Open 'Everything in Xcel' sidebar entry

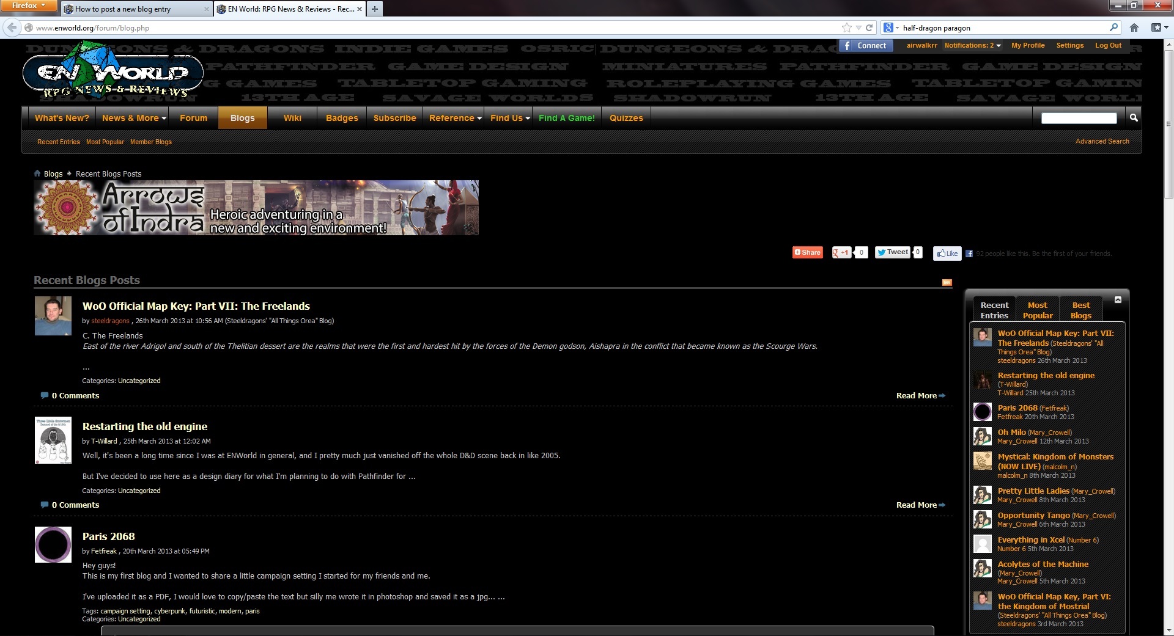click(x=1031, y=539)
